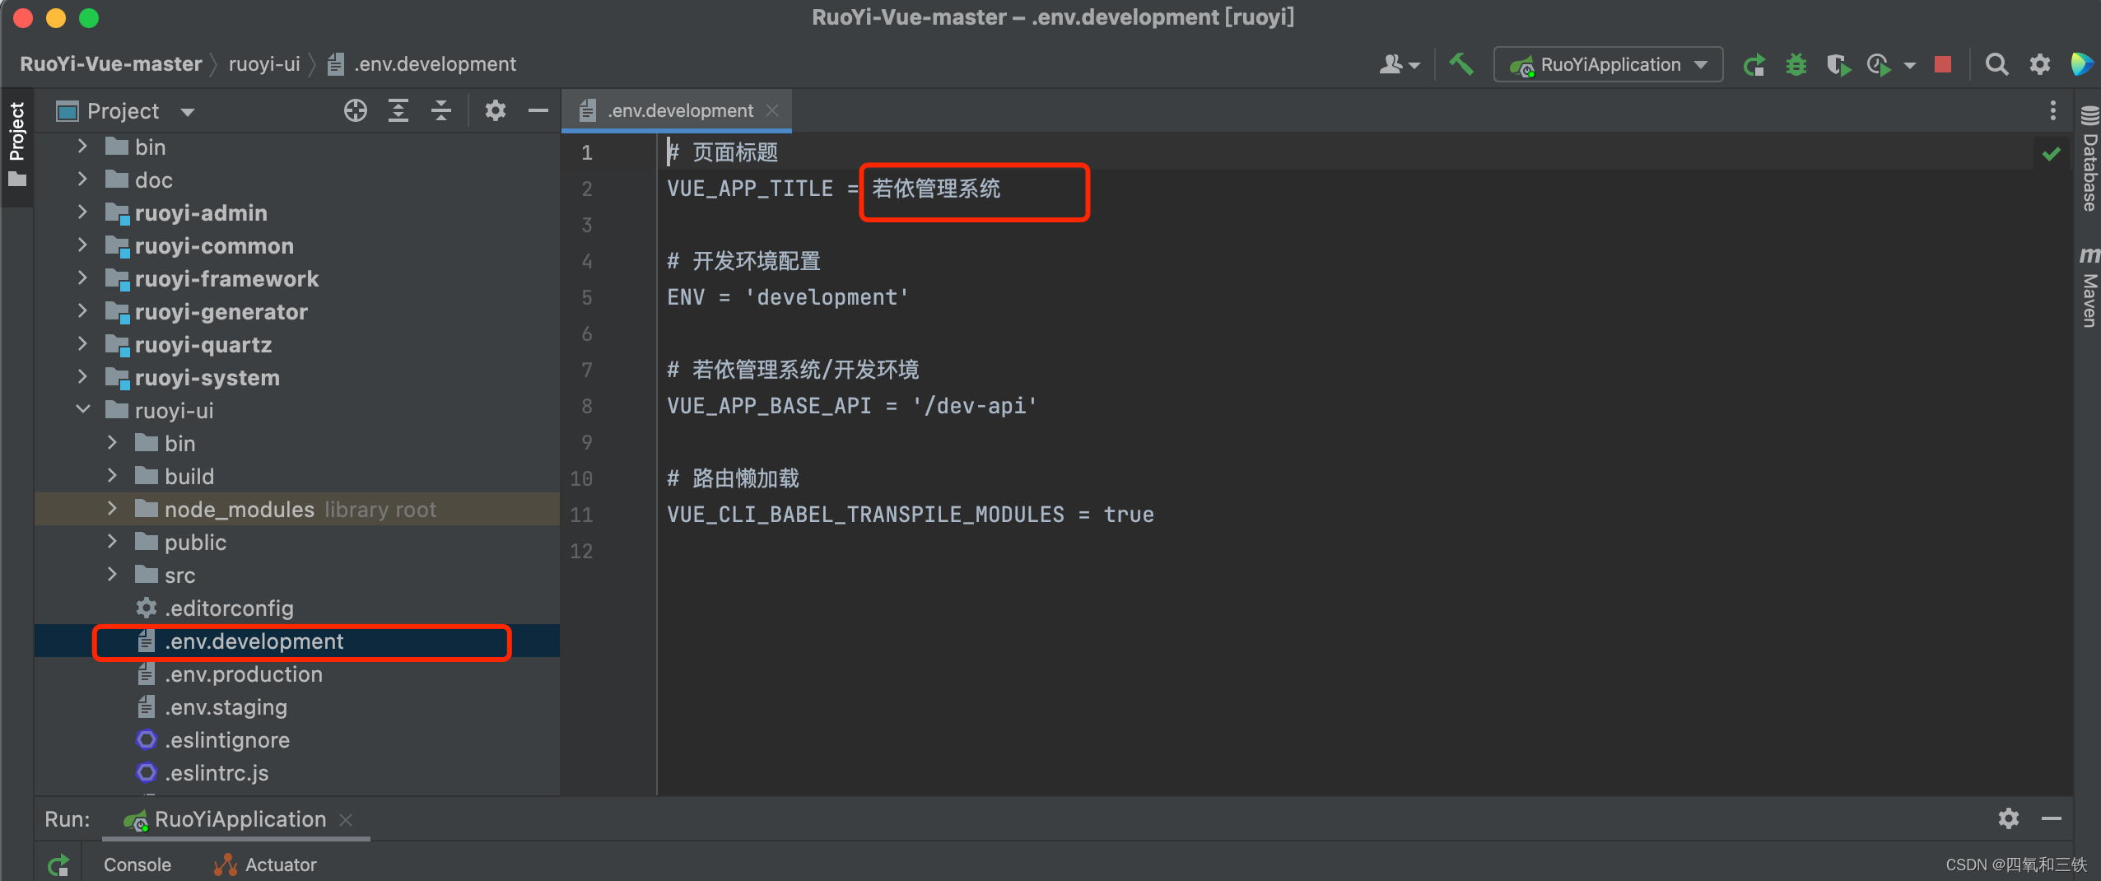This screenshot has height=881, width=2101.
Task: Expand the top-level bin folder
Action: [82, 147]
